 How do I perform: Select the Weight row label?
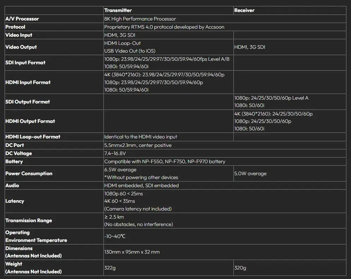[x=34, y=268]
